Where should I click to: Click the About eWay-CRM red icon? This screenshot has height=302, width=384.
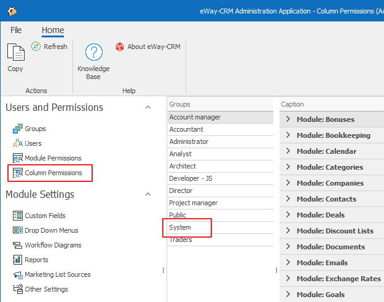click(x=120, y=47)
